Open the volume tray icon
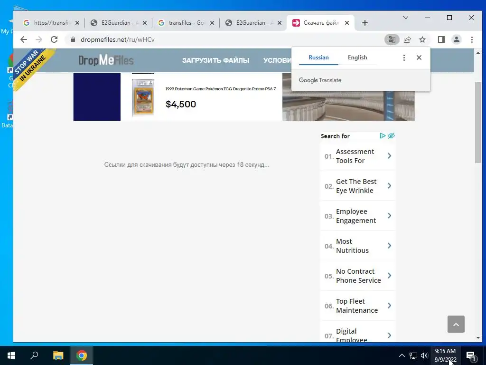The image size is (486, 365). point(424,355)
